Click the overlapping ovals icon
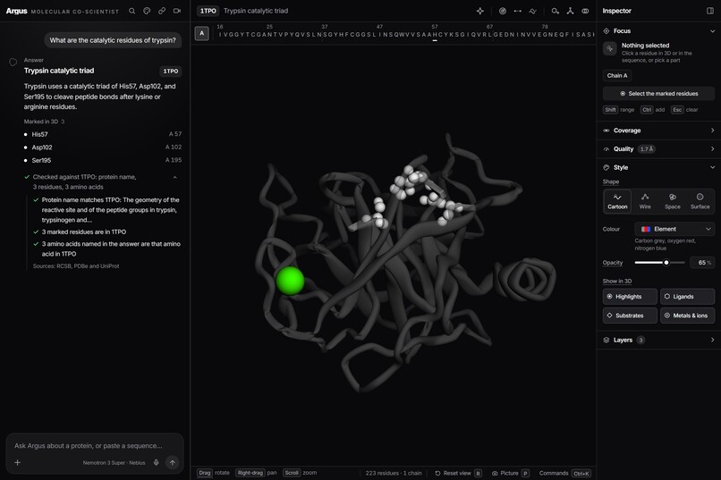This screenshot has height=480, width=721. 585,11
